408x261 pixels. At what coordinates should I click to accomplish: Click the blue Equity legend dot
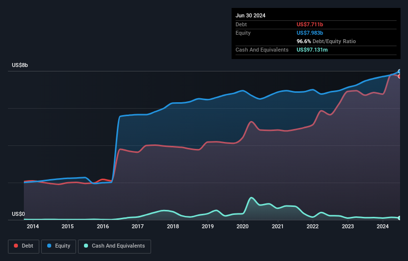tap(49, 246)
